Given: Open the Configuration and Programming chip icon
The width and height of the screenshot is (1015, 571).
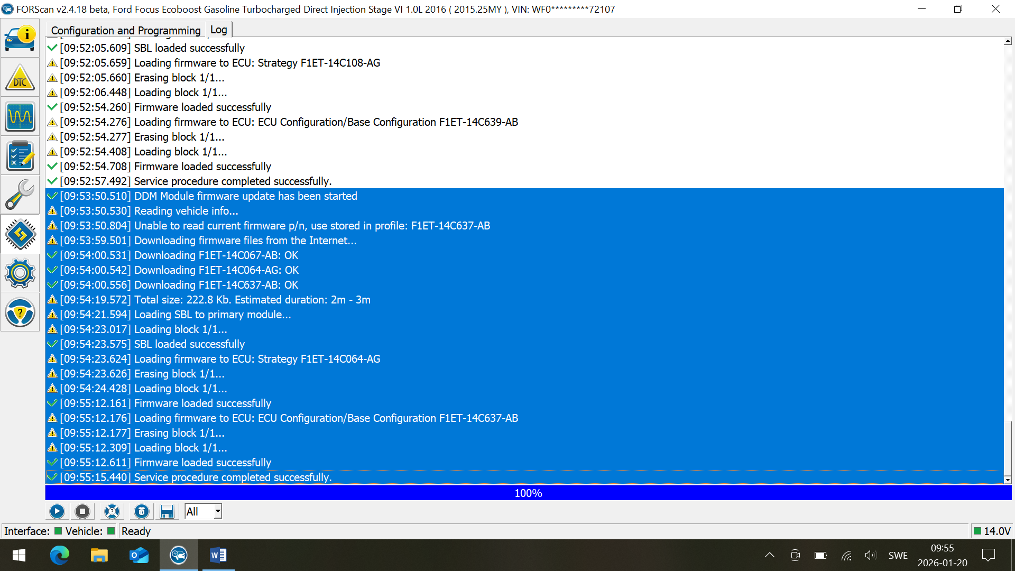Looking at the screenshot, I should click(x=20, y=234).
